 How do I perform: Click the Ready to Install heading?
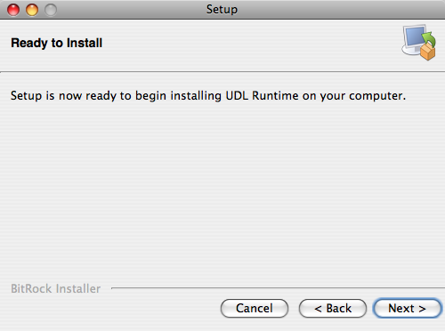click(57, 43)
